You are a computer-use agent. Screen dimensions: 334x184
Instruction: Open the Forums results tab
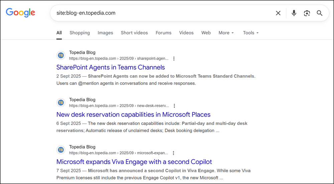point(163,33)
